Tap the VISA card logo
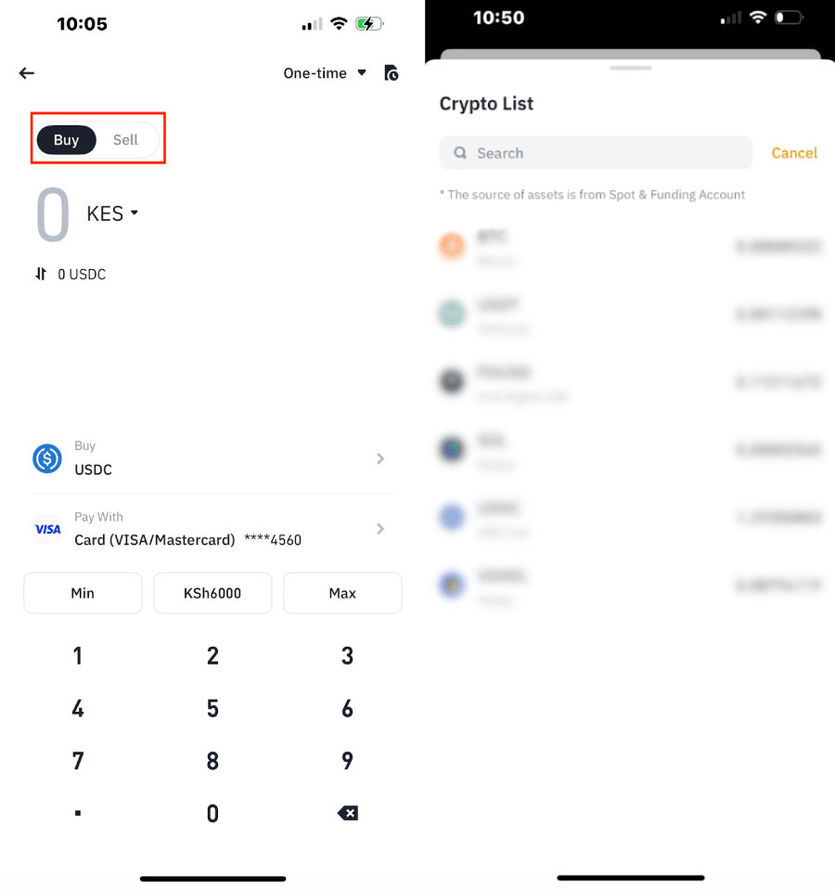The image size is (835, 889). click(47, 529)
